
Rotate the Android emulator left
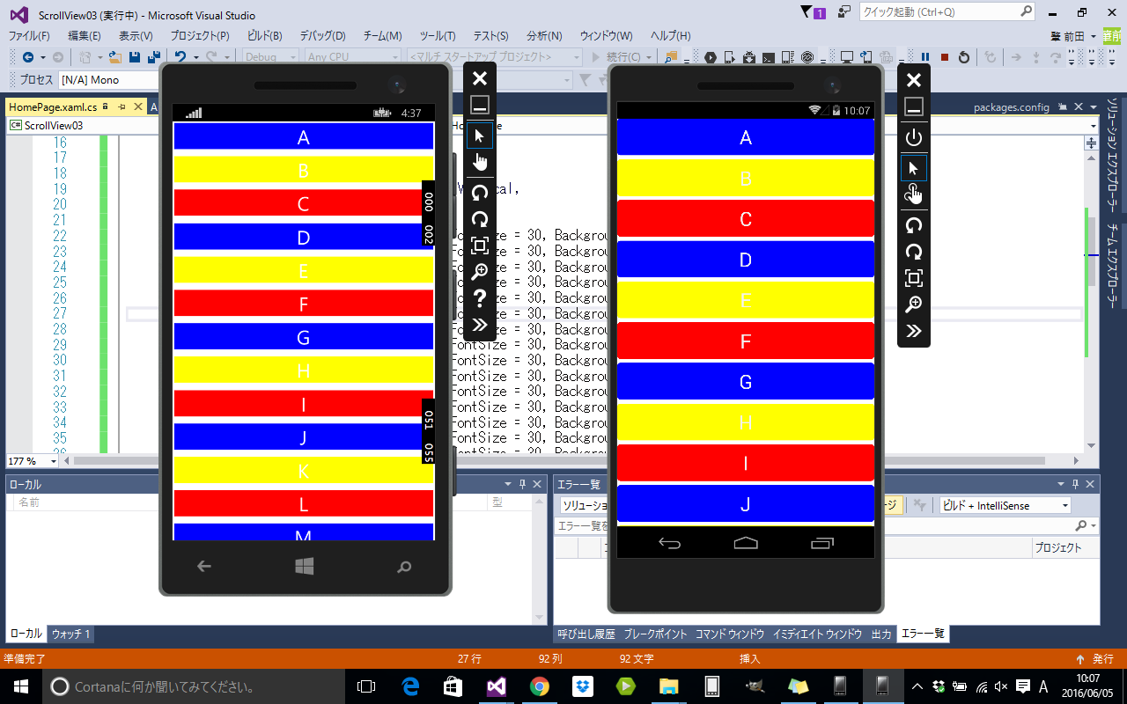(914, 225)
